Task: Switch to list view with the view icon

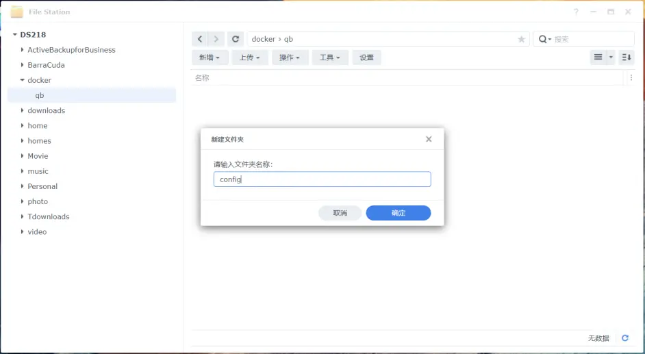Action: click(598, 57)
